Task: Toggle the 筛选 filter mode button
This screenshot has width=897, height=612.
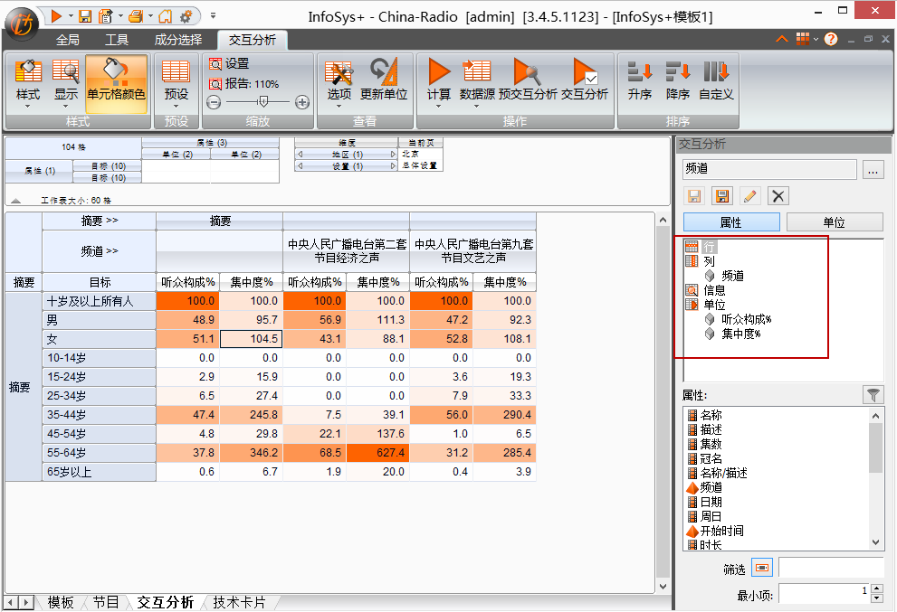Action: click(x=762, y=568)
